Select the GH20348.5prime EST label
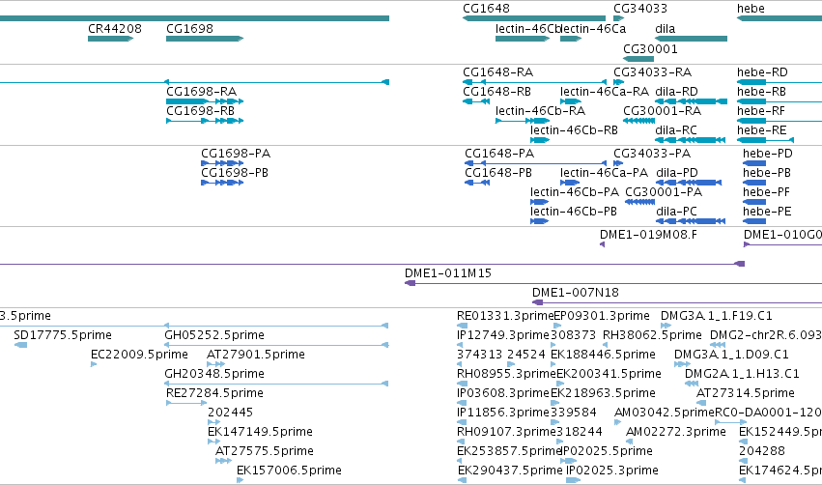 click(214, 374)
